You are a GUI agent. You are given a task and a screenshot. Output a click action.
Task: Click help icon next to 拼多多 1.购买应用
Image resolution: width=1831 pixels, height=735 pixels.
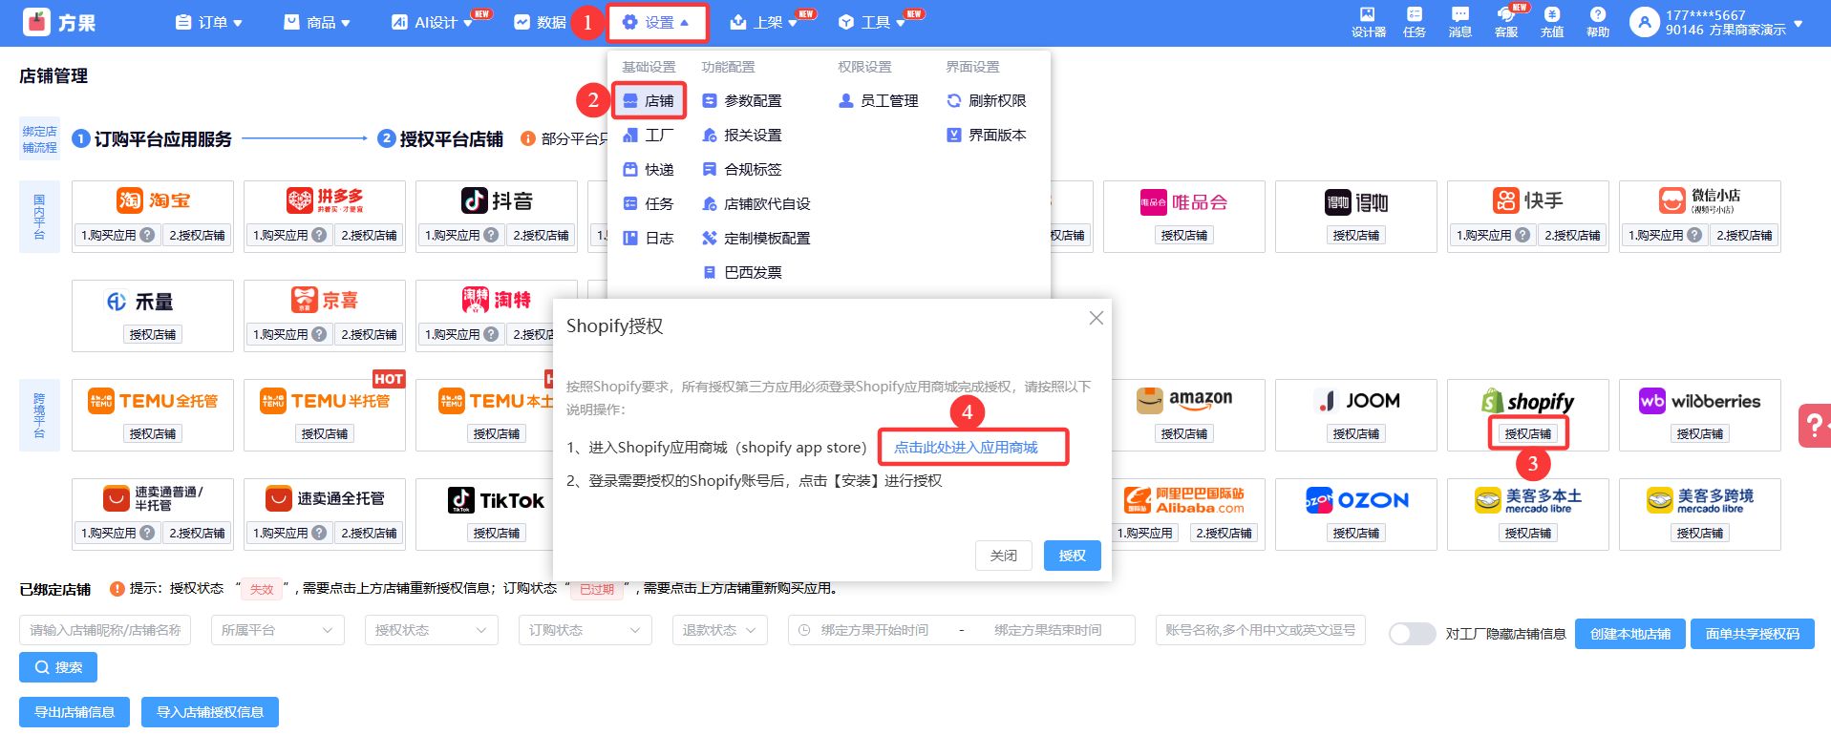[319, 235]
